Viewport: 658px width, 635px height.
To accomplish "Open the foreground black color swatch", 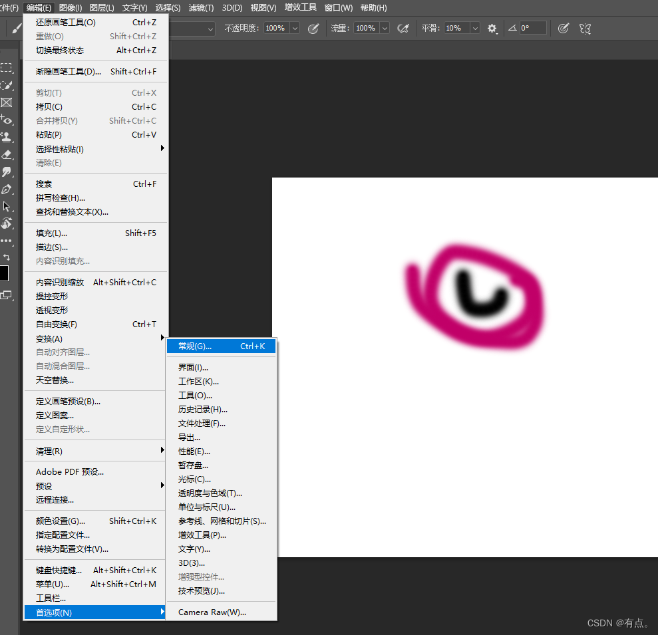I will pos(4,273).
